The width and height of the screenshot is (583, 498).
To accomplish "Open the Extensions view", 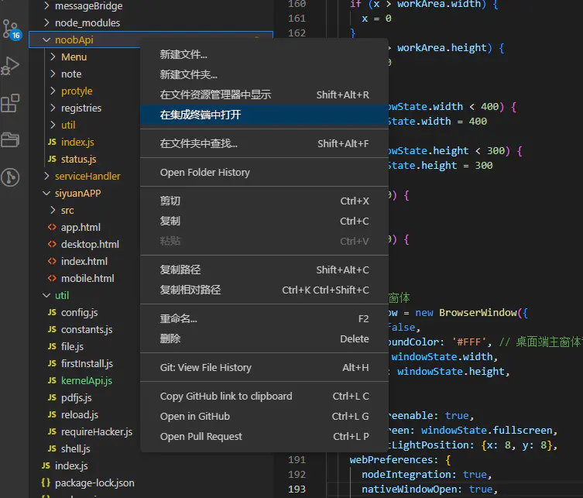I will point(11,103).
